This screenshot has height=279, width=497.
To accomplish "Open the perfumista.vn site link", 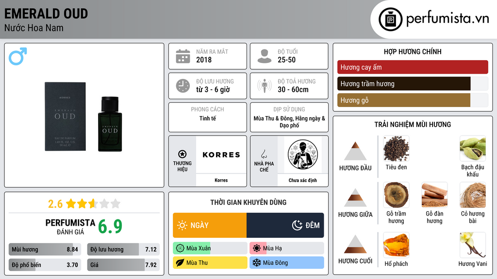I will pos(447,19).
